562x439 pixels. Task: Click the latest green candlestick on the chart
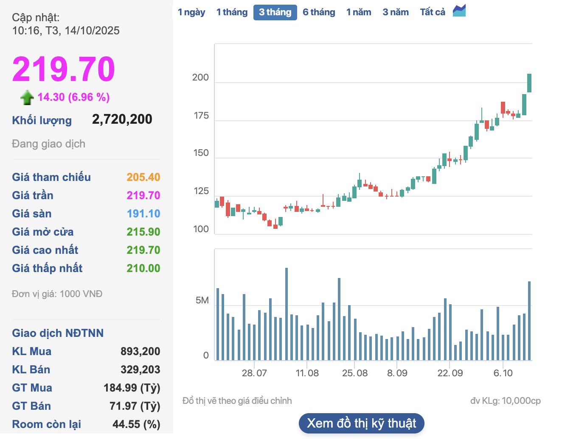click(529, 83)
